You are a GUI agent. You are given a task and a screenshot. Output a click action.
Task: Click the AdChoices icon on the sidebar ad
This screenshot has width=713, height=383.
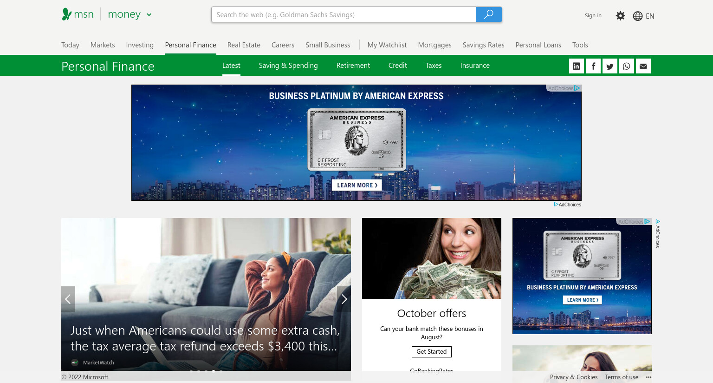click(647, 222)
